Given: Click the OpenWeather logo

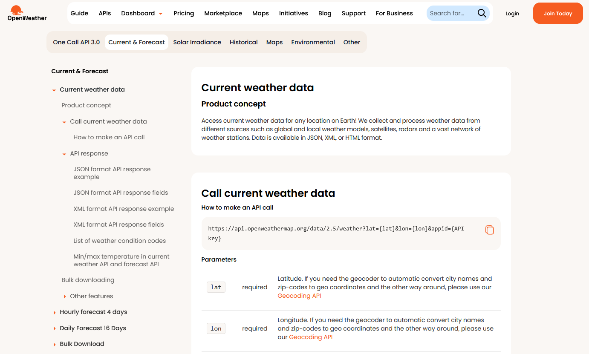Looking at the screenshot, I should [x=27, y=13].
